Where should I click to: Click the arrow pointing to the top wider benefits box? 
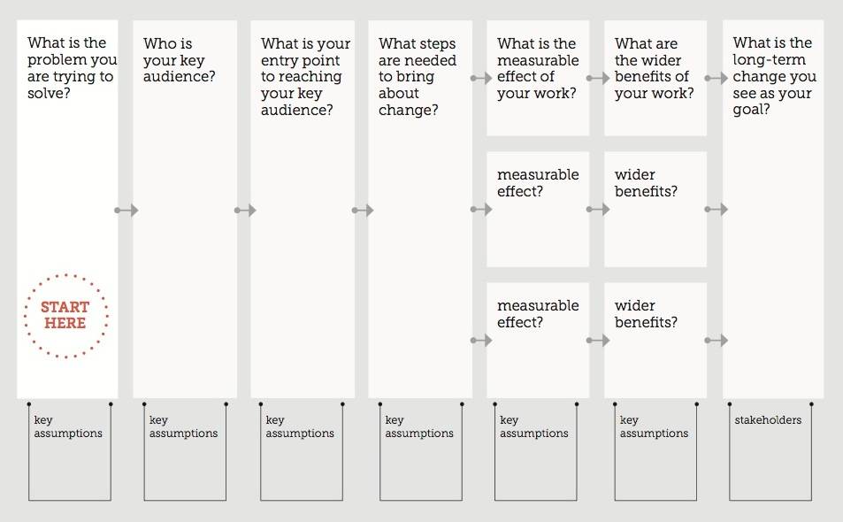598,79
